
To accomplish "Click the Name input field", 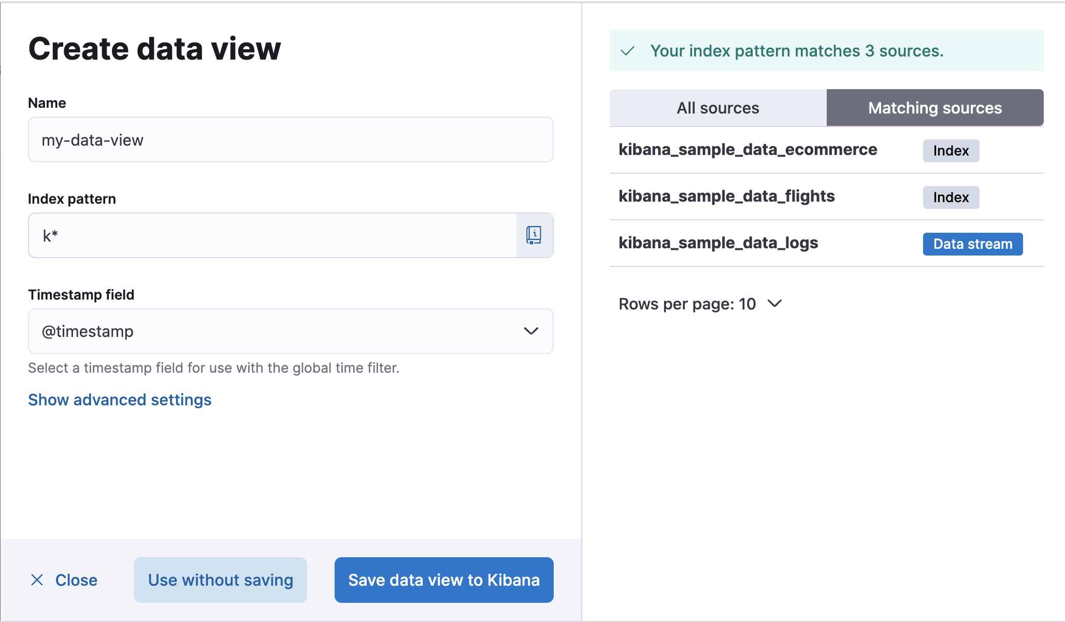I will 291,139.
